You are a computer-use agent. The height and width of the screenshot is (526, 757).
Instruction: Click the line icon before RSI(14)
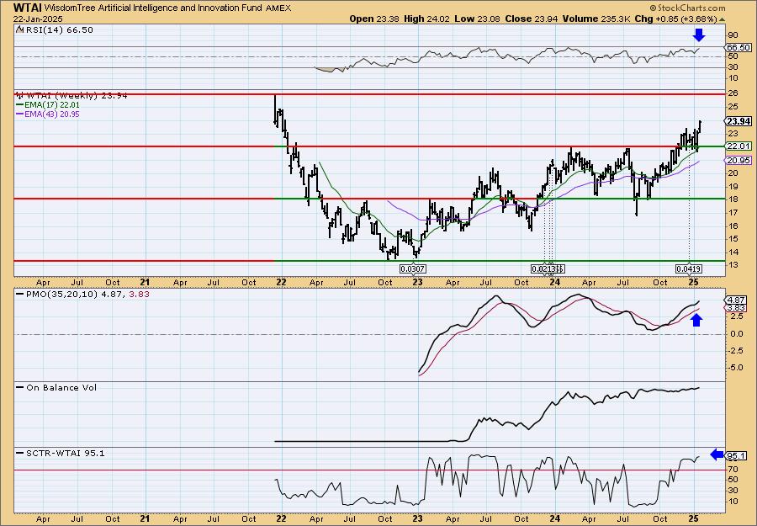(x=19, y=30)
